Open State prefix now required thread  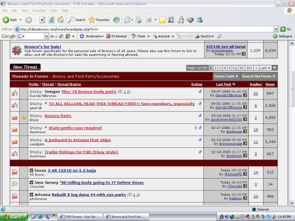pyautogui.click(x=75, y=128)
